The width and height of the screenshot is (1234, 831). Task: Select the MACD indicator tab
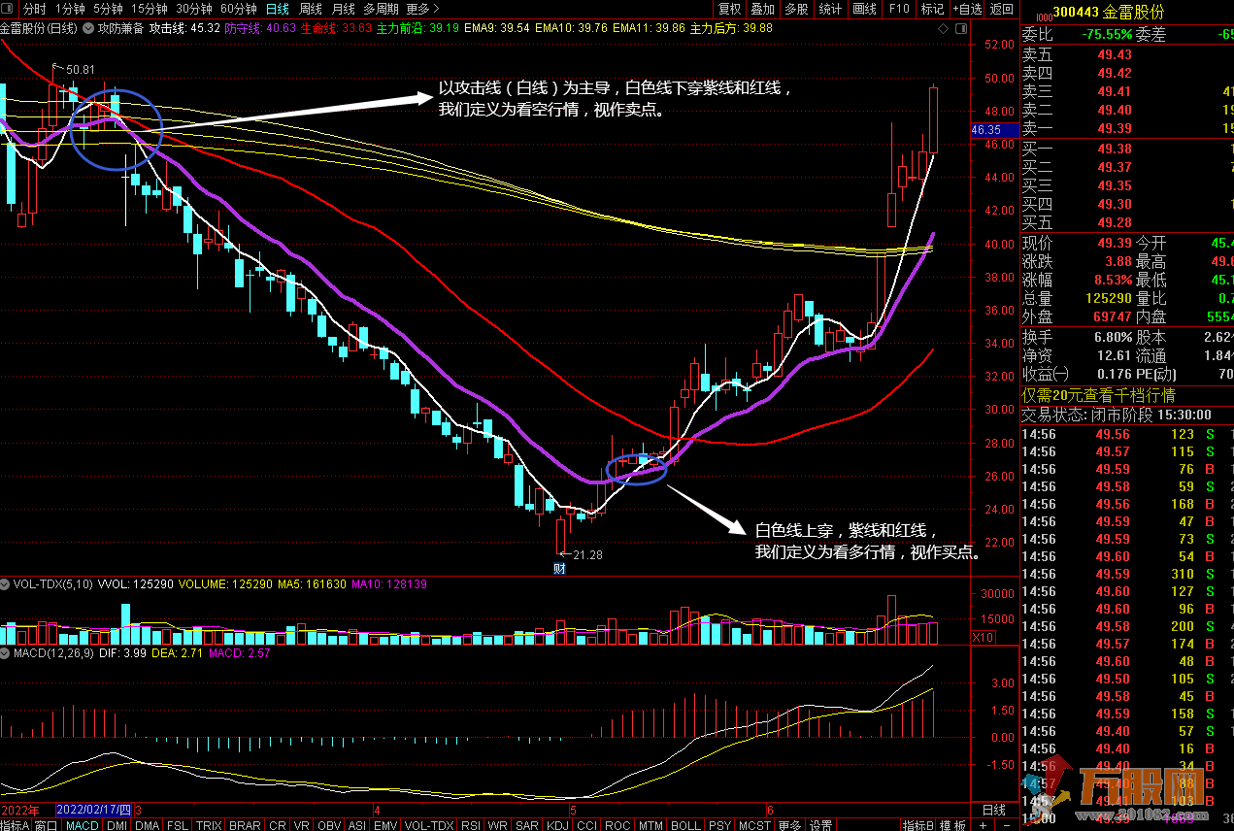pos(83,825)
